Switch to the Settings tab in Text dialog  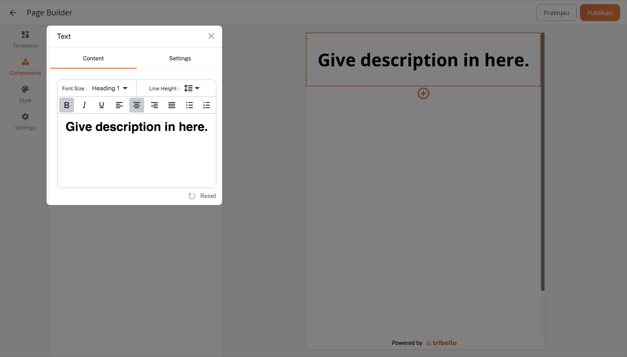180,58
